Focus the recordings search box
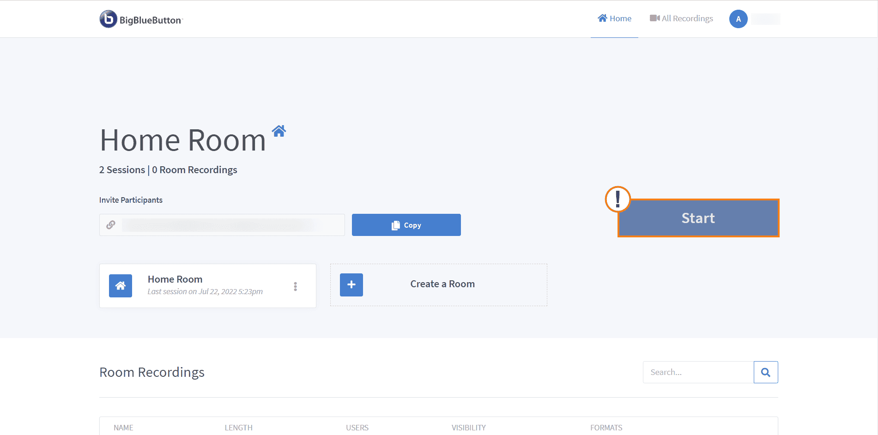This screenshot has height=435, width=878. tap(698, 372)
